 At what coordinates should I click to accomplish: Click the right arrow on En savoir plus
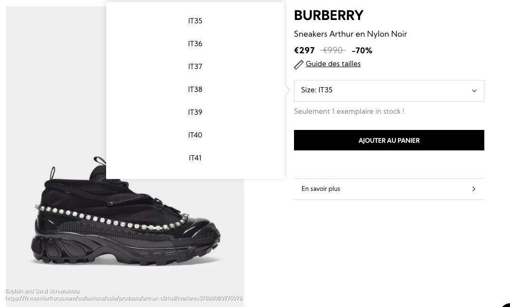(x=473, y=189)
